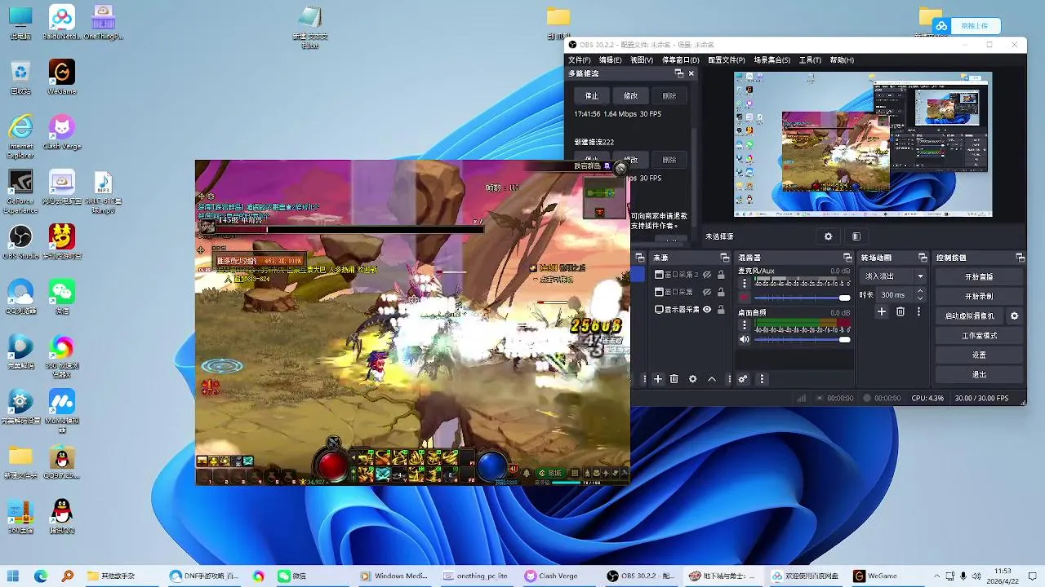The width and height of the screenshot is (1045, 587).
Task: Open mixer panel three-dot menu at bottom
Action: pos(762,379)
